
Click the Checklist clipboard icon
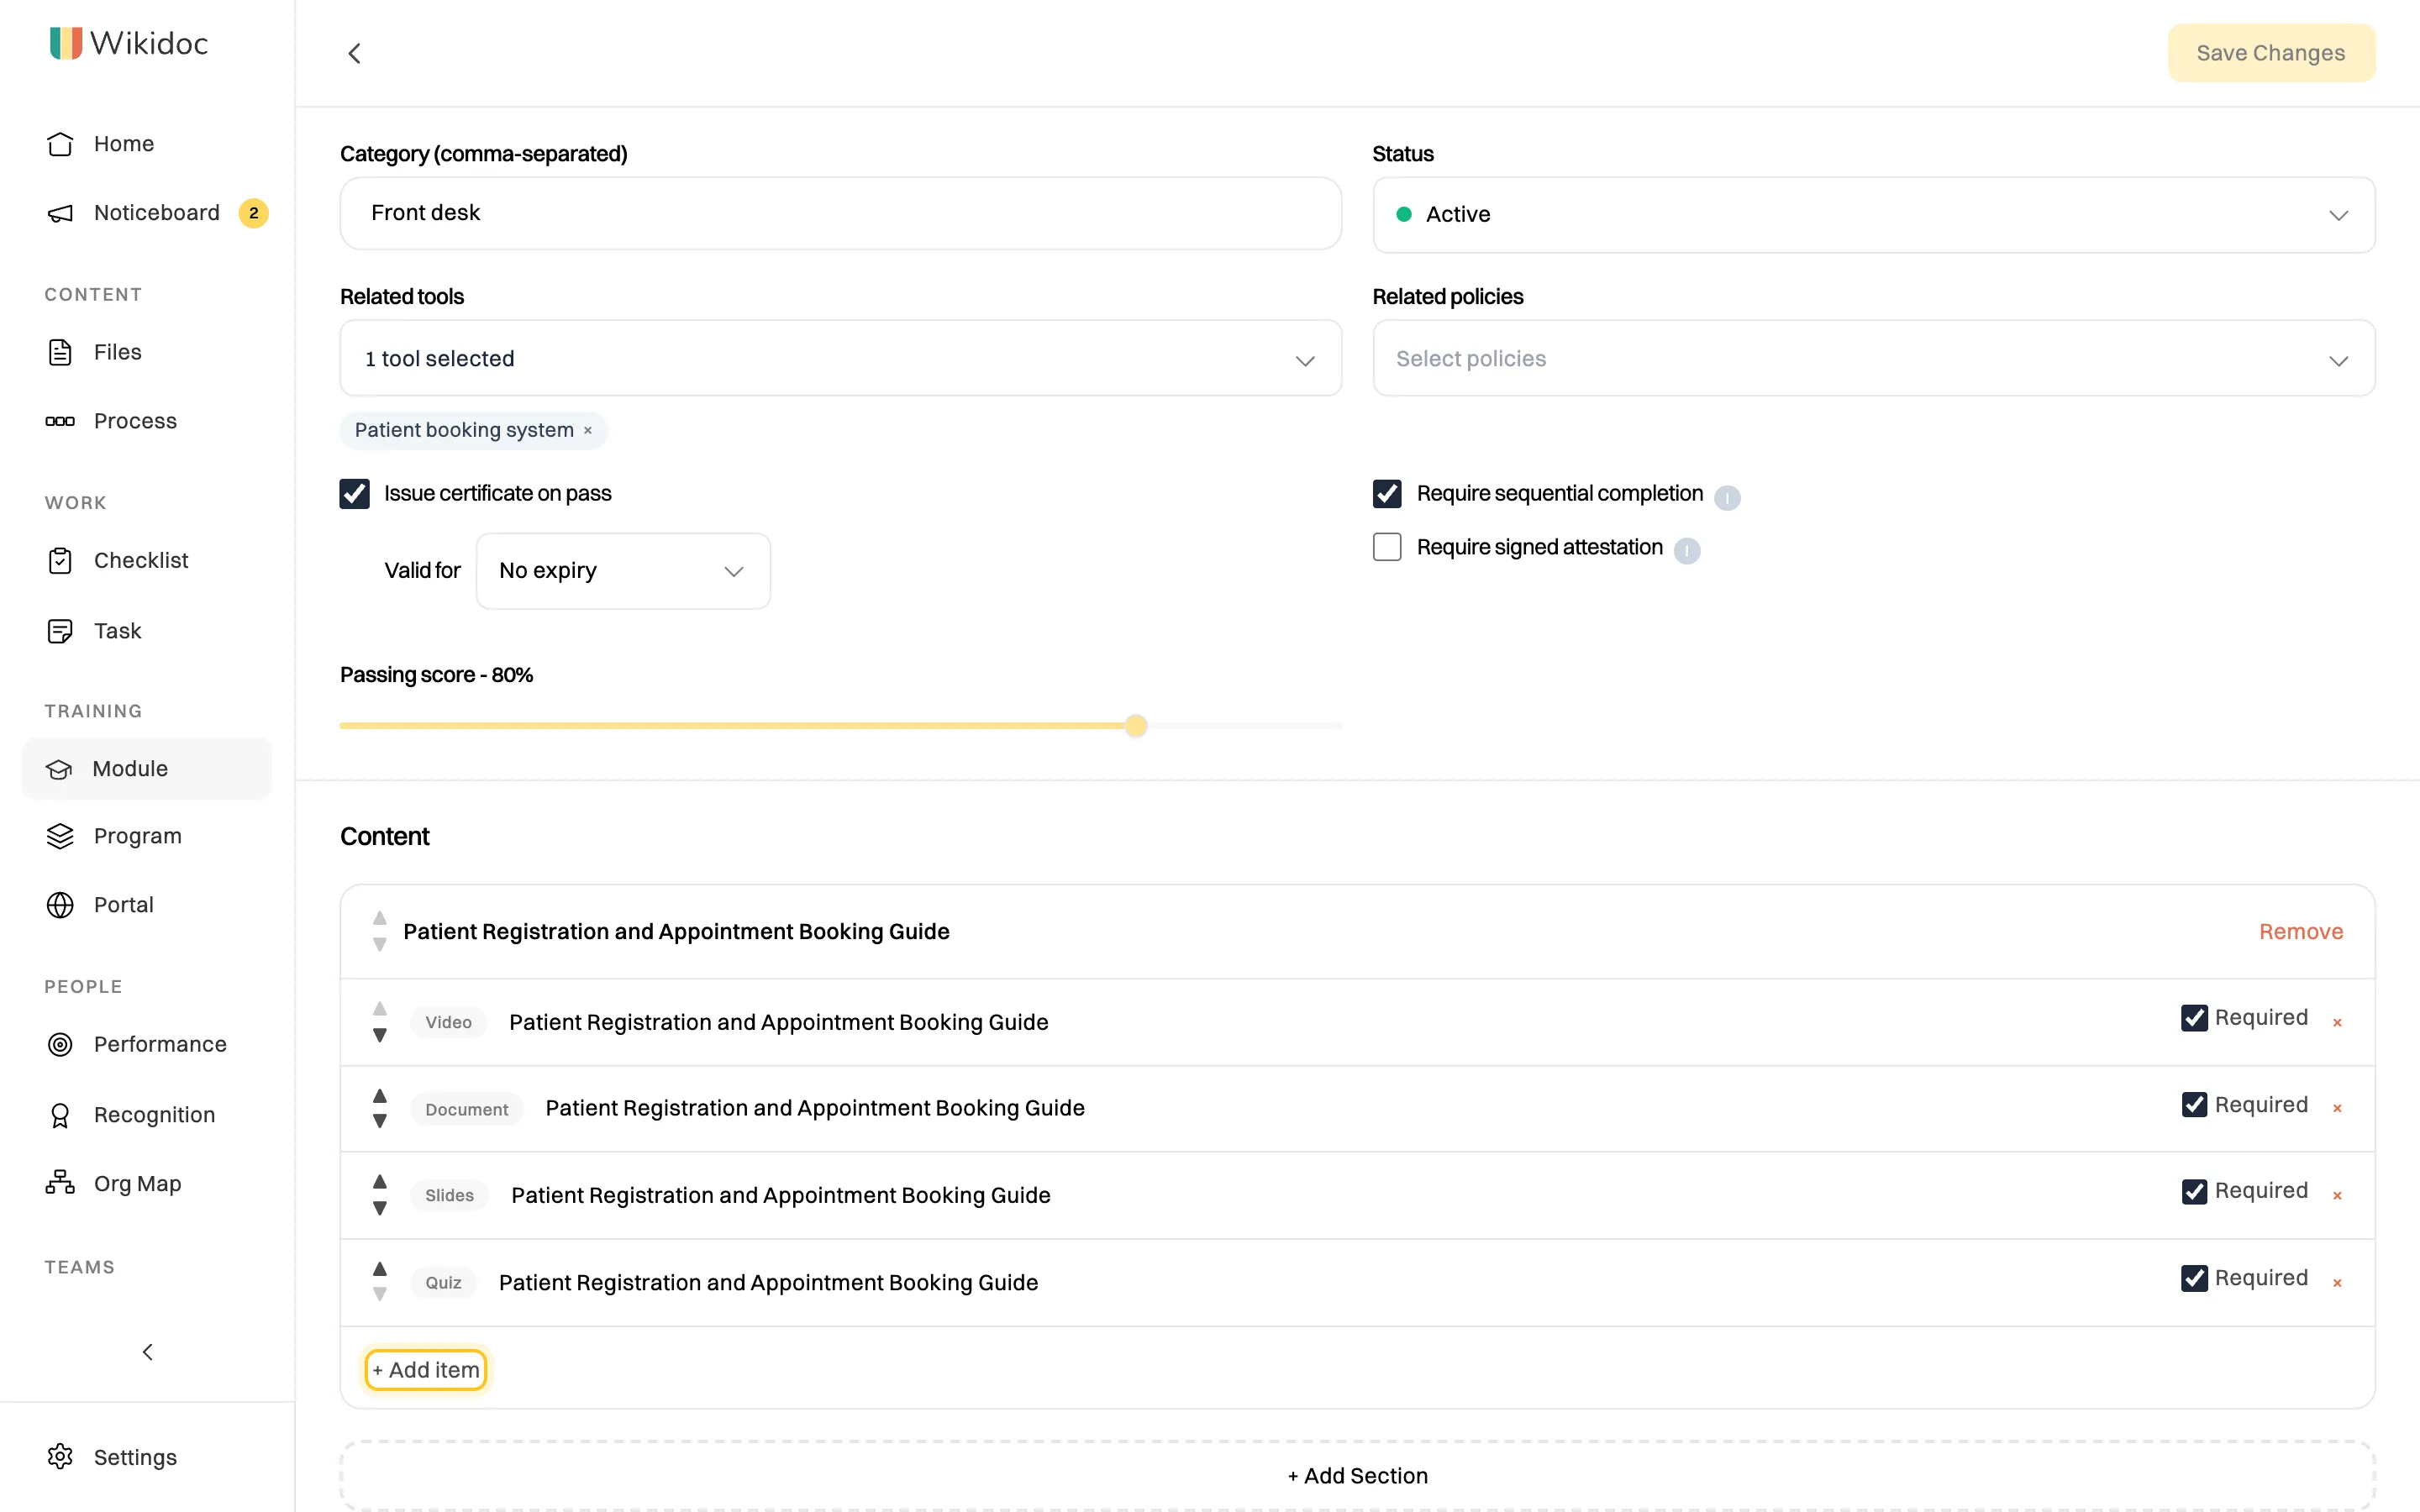click(60, 560)
